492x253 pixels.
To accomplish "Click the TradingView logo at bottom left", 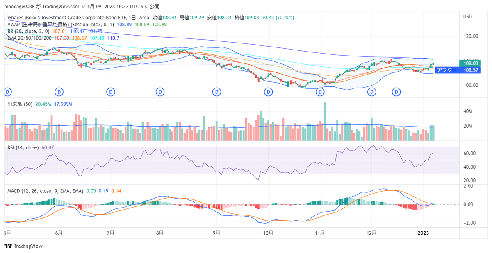I will 23,246.
